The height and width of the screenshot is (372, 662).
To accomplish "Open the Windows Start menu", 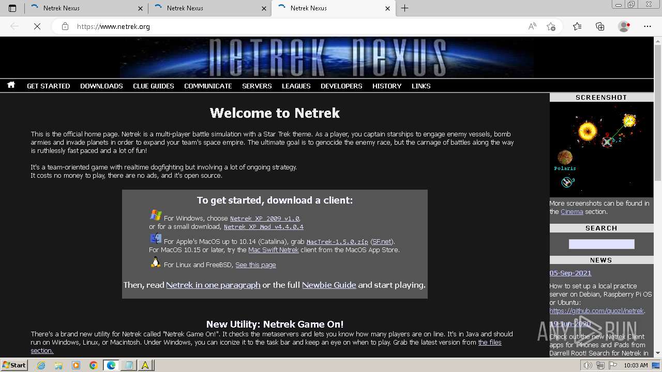I will click(x=14, y=365).
